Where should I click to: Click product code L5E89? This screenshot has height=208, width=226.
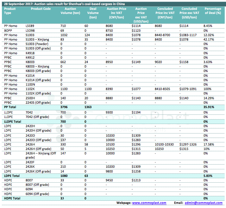click(30, 25)
